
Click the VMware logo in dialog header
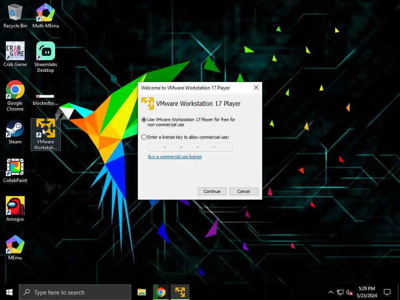point(147,103)
